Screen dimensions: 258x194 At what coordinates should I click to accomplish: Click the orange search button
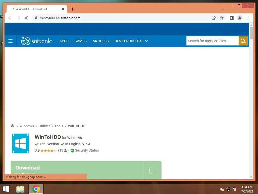pyautogui.click(x=243, y=41)
